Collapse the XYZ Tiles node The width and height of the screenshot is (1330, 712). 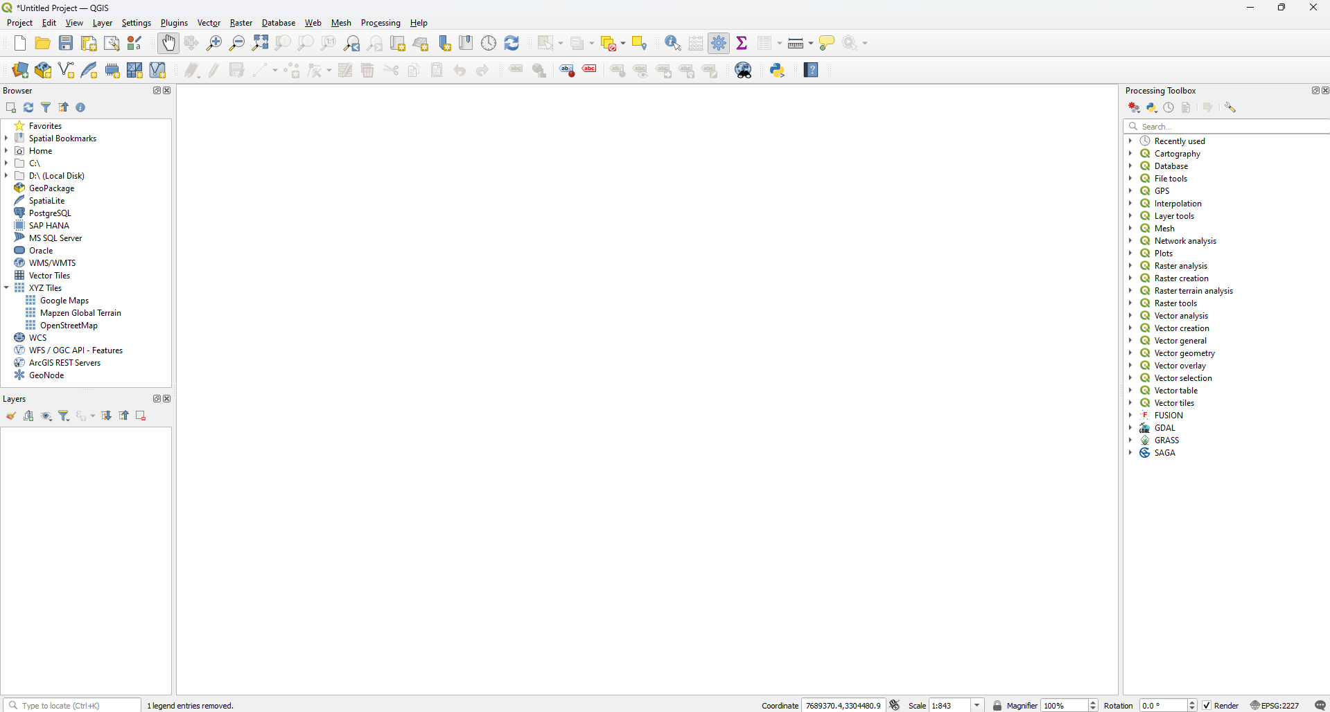(6, 287)
